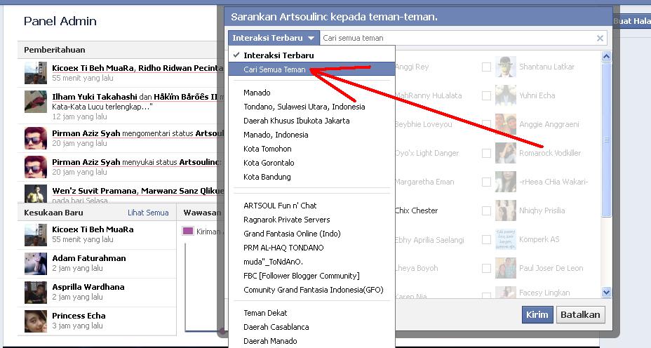This screenshot has width=651, height=348.
Task: Click Princess Echa's avatar thumbnail
Action: pos(36,321)
